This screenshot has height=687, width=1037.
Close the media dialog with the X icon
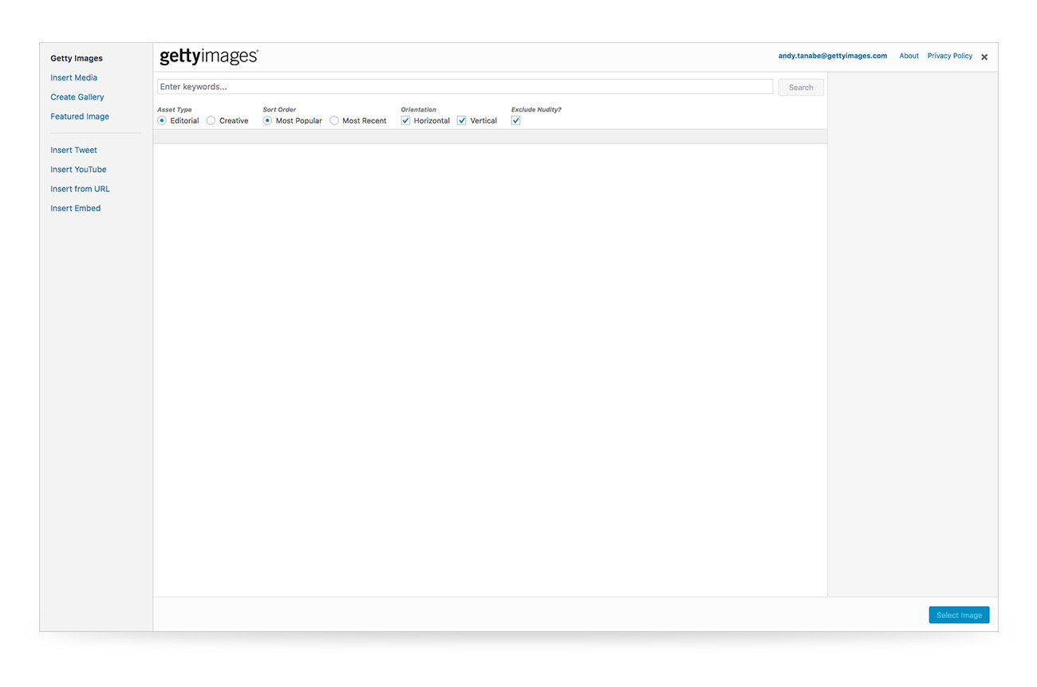tap(984, 57)
